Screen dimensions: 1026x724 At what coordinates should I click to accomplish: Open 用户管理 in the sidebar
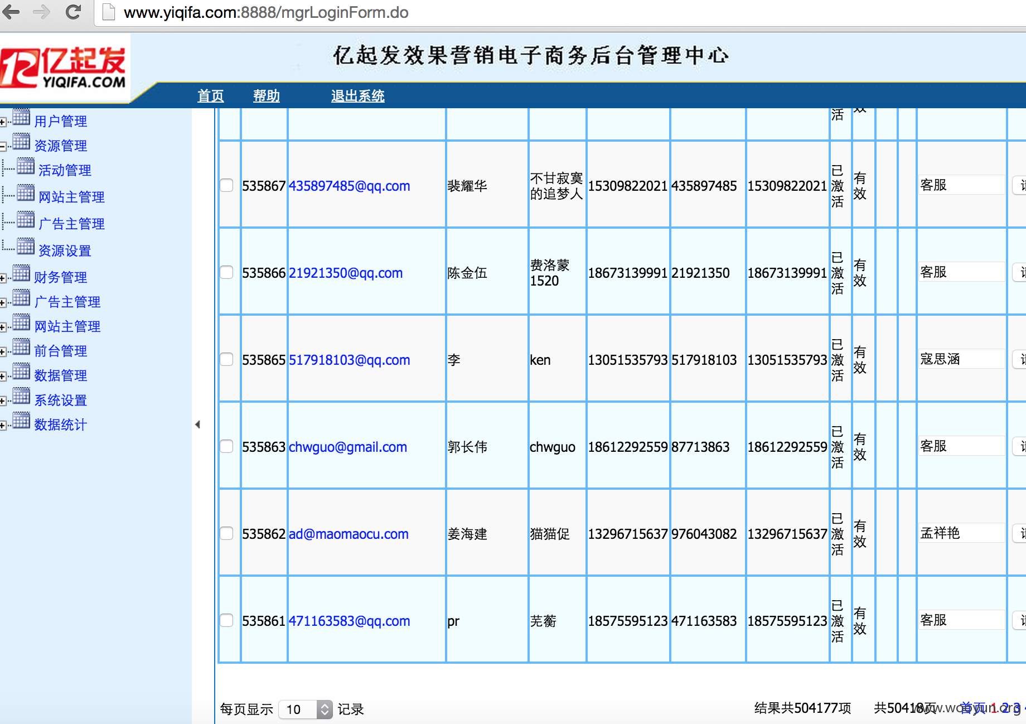pos(60,121)
